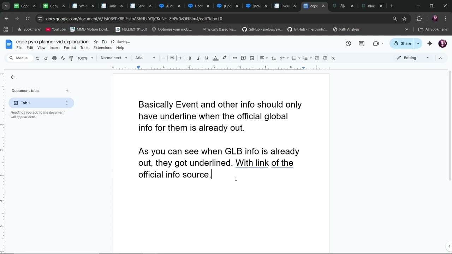Insert a bulleted list

click(293, 58)
